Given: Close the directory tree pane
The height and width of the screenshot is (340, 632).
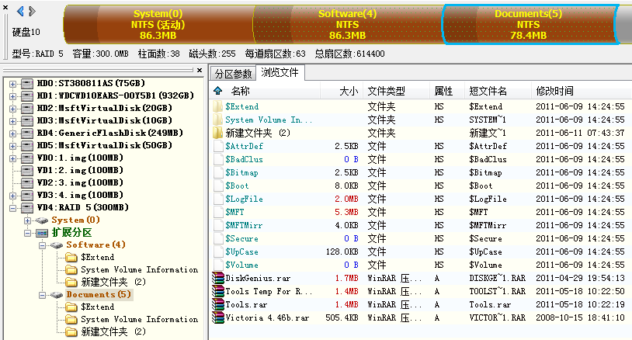Looking at the screenshot, I should pos(200,70).
